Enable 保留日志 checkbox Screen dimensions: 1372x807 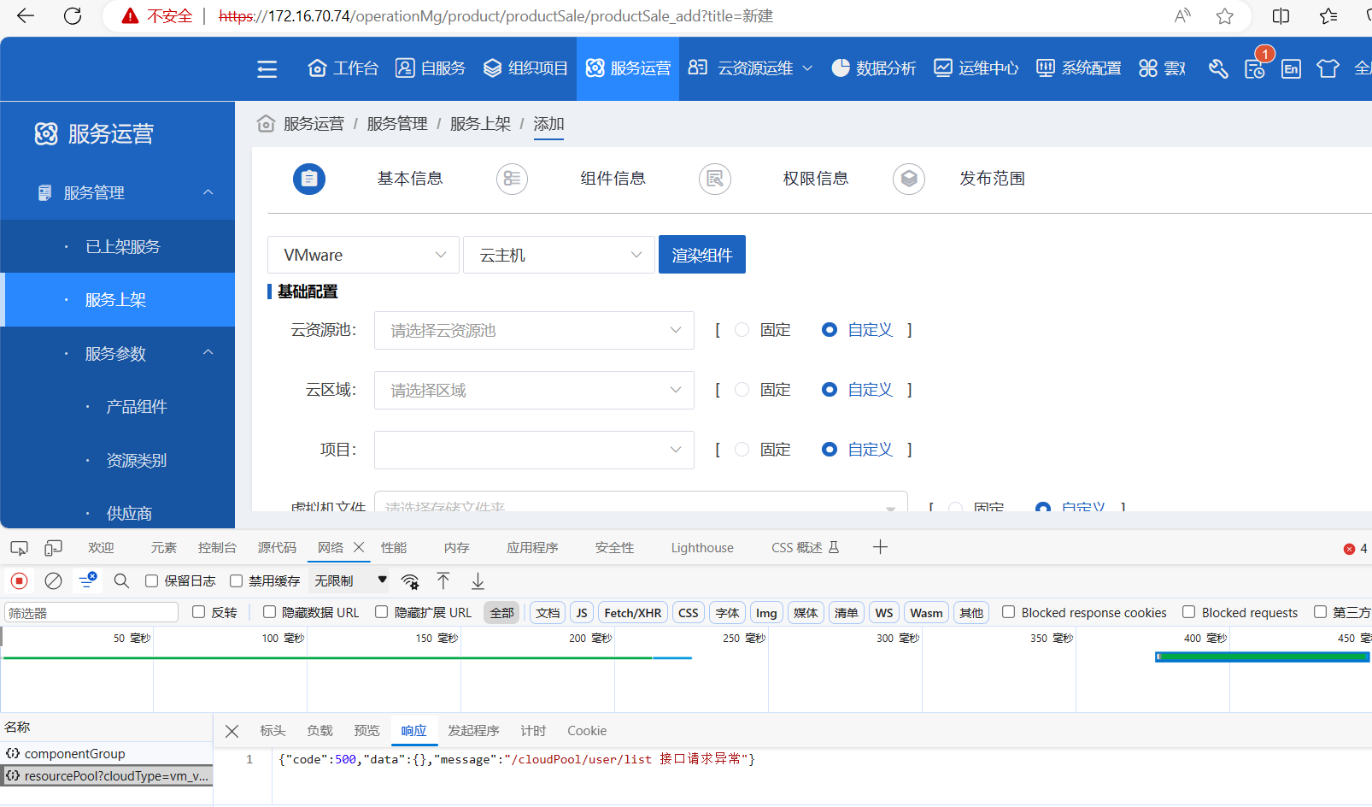coord(152,581)
